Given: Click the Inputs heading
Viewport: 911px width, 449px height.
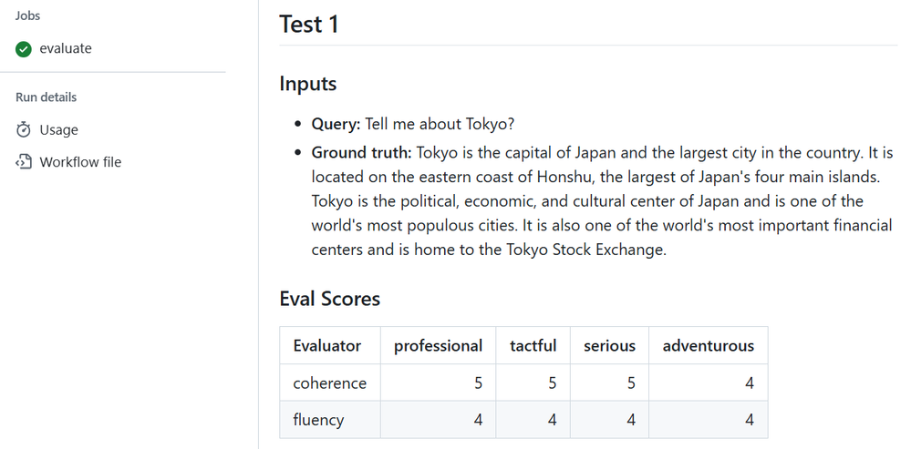Looking at the screenshot, I should (308, 84).
